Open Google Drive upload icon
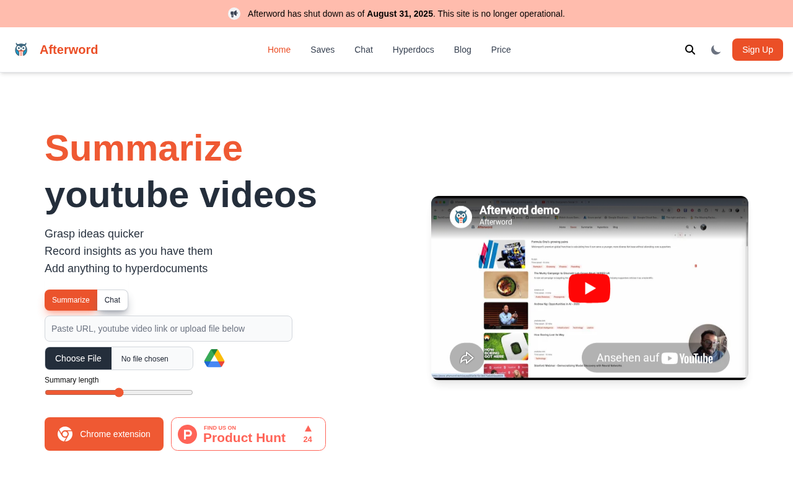The image size is (793, 496). pyautogui.click(x=214, y=358)
